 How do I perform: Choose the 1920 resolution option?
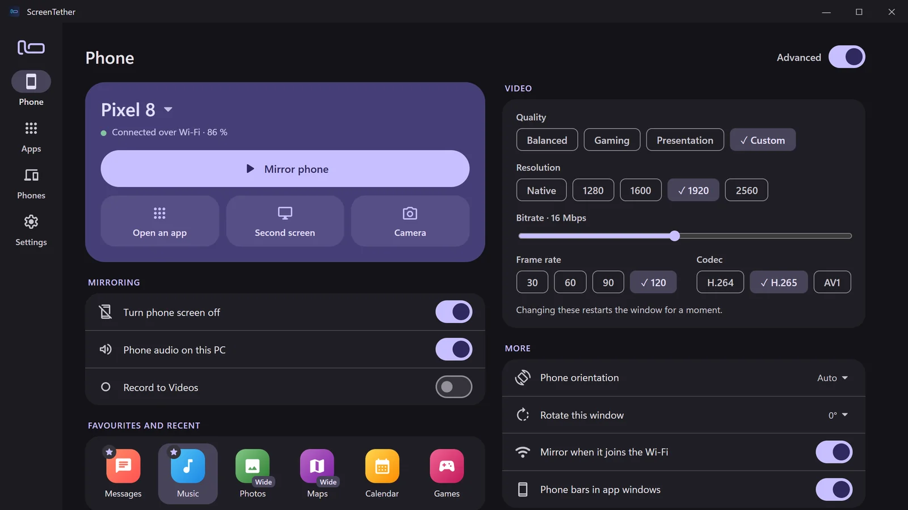tap(693, 190)
